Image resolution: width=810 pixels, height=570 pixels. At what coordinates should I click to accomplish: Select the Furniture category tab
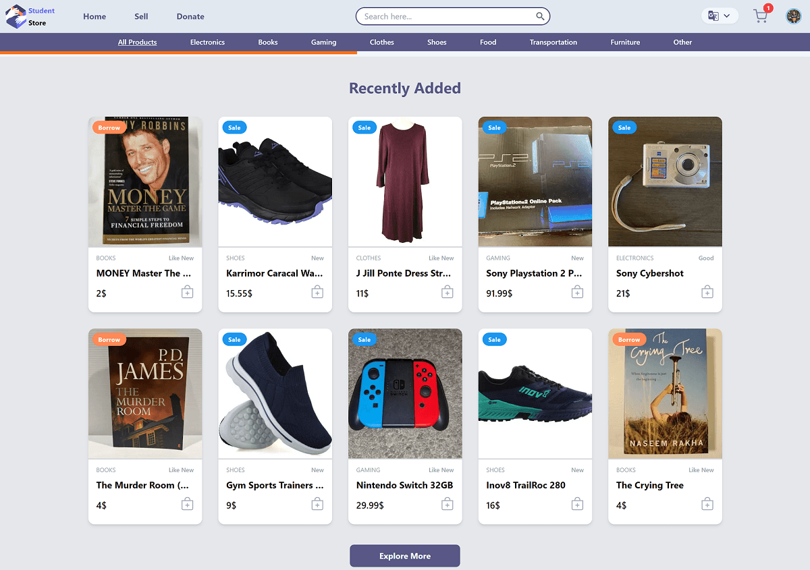[x=625, y=42]
